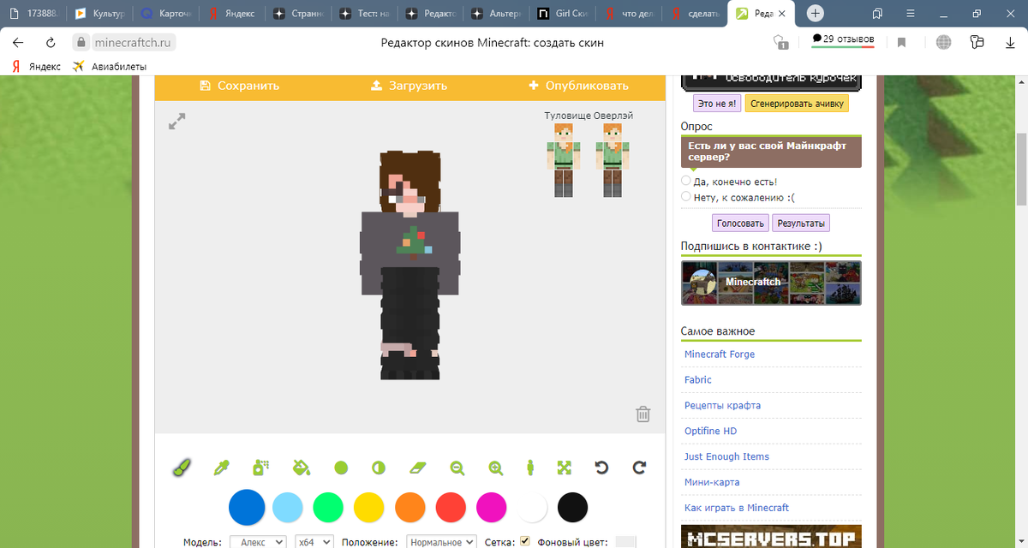Zoom out using the minus magnifier
Image resolution: width=1028 pixels, height=548 pixels.
tap(457, 468)
